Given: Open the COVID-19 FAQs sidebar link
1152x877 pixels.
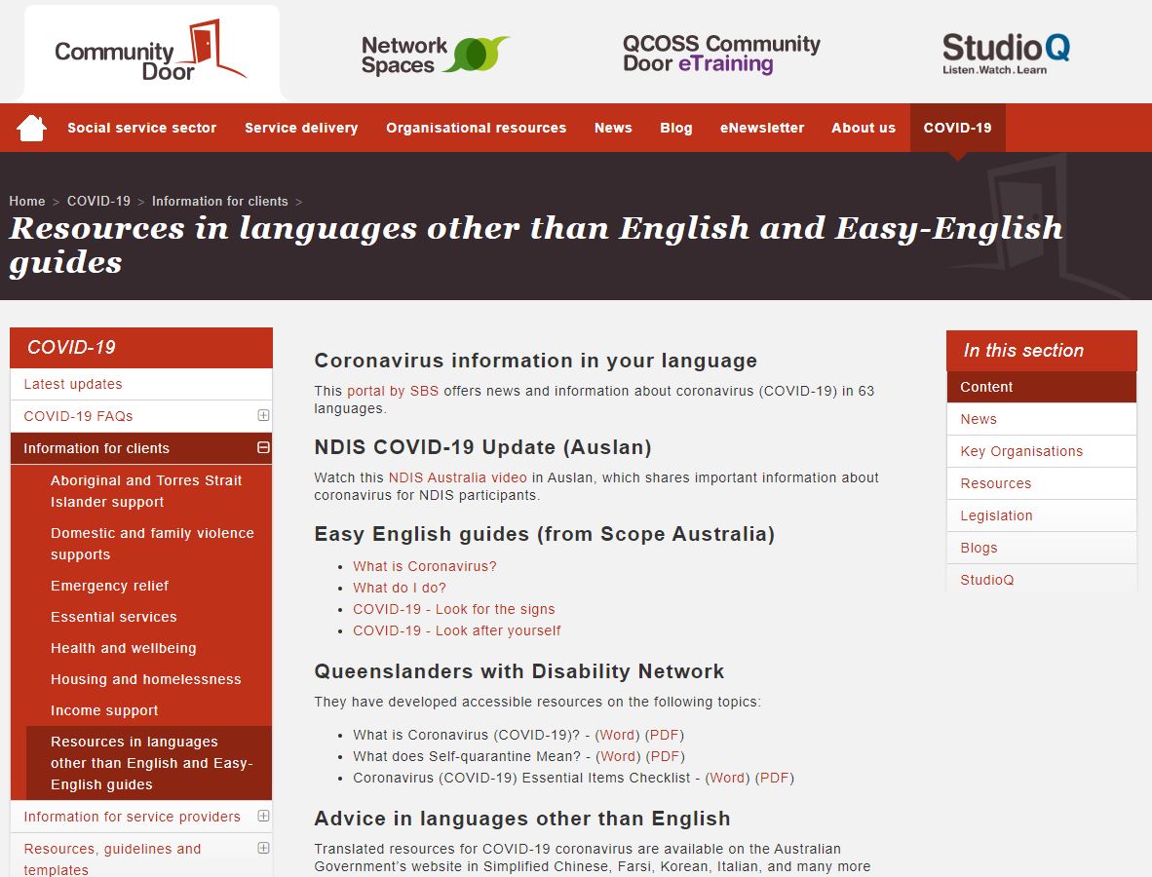Looking at the screenshot, I should (x=78, y=416).
